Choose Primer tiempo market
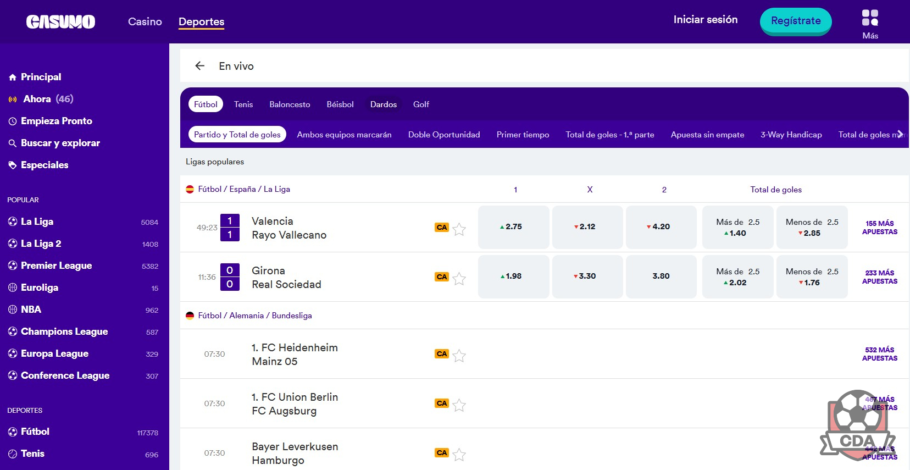The height and width of the screenshot is (470, 910). pyautogui.click(x=523, y=134)
